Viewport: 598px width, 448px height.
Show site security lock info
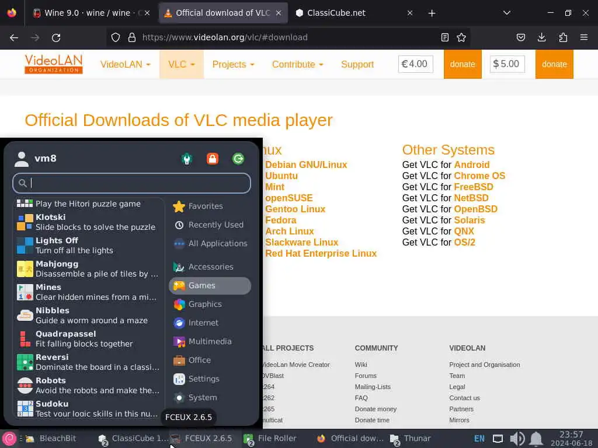(x=132, y=37)
